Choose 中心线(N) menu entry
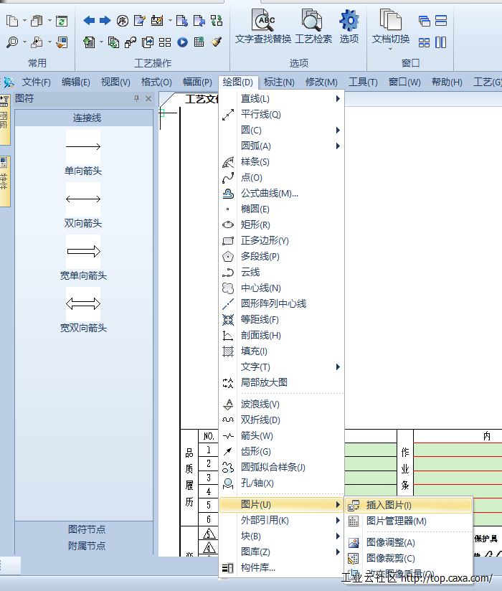 [x=281, y=288]
